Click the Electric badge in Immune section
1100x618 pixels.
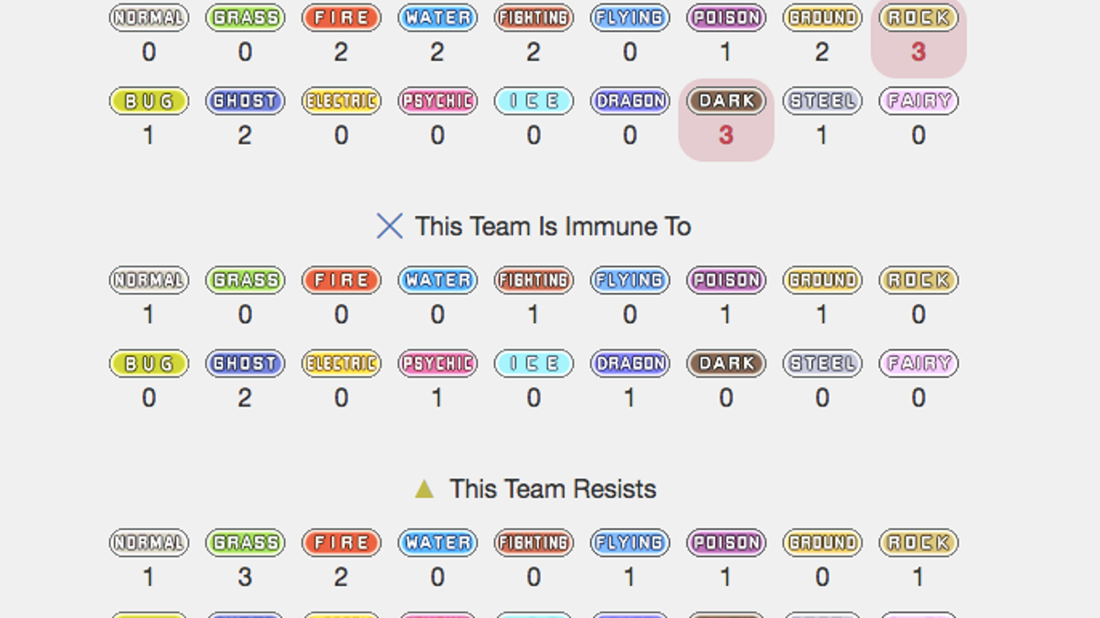[341, 363]
